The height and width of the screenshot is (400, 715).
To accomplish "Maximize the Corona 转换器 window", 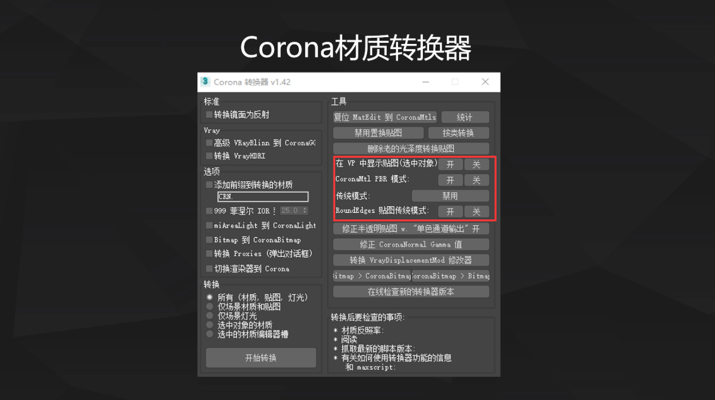I will pyautogui.click(x=455, y=82).
